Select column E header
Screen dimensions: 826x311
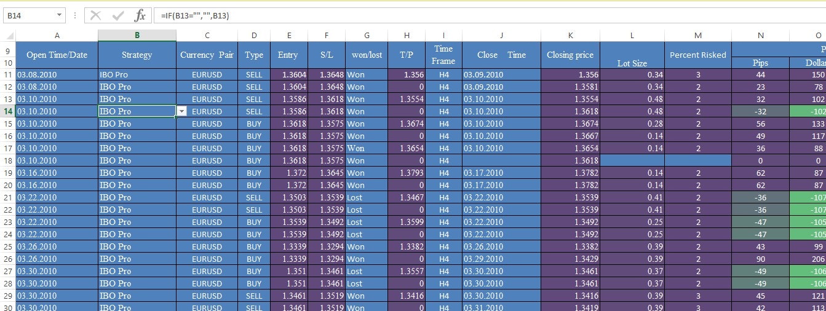(x=289, y=35)
